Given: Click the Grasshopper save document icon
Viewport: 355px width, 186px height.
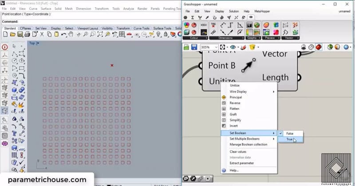Looking at the screenshot, I should tap(194, 47).
